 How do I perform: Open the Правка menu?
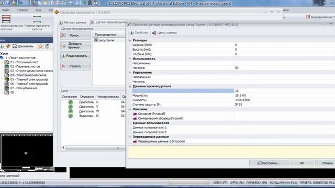[x=23, y=10]
